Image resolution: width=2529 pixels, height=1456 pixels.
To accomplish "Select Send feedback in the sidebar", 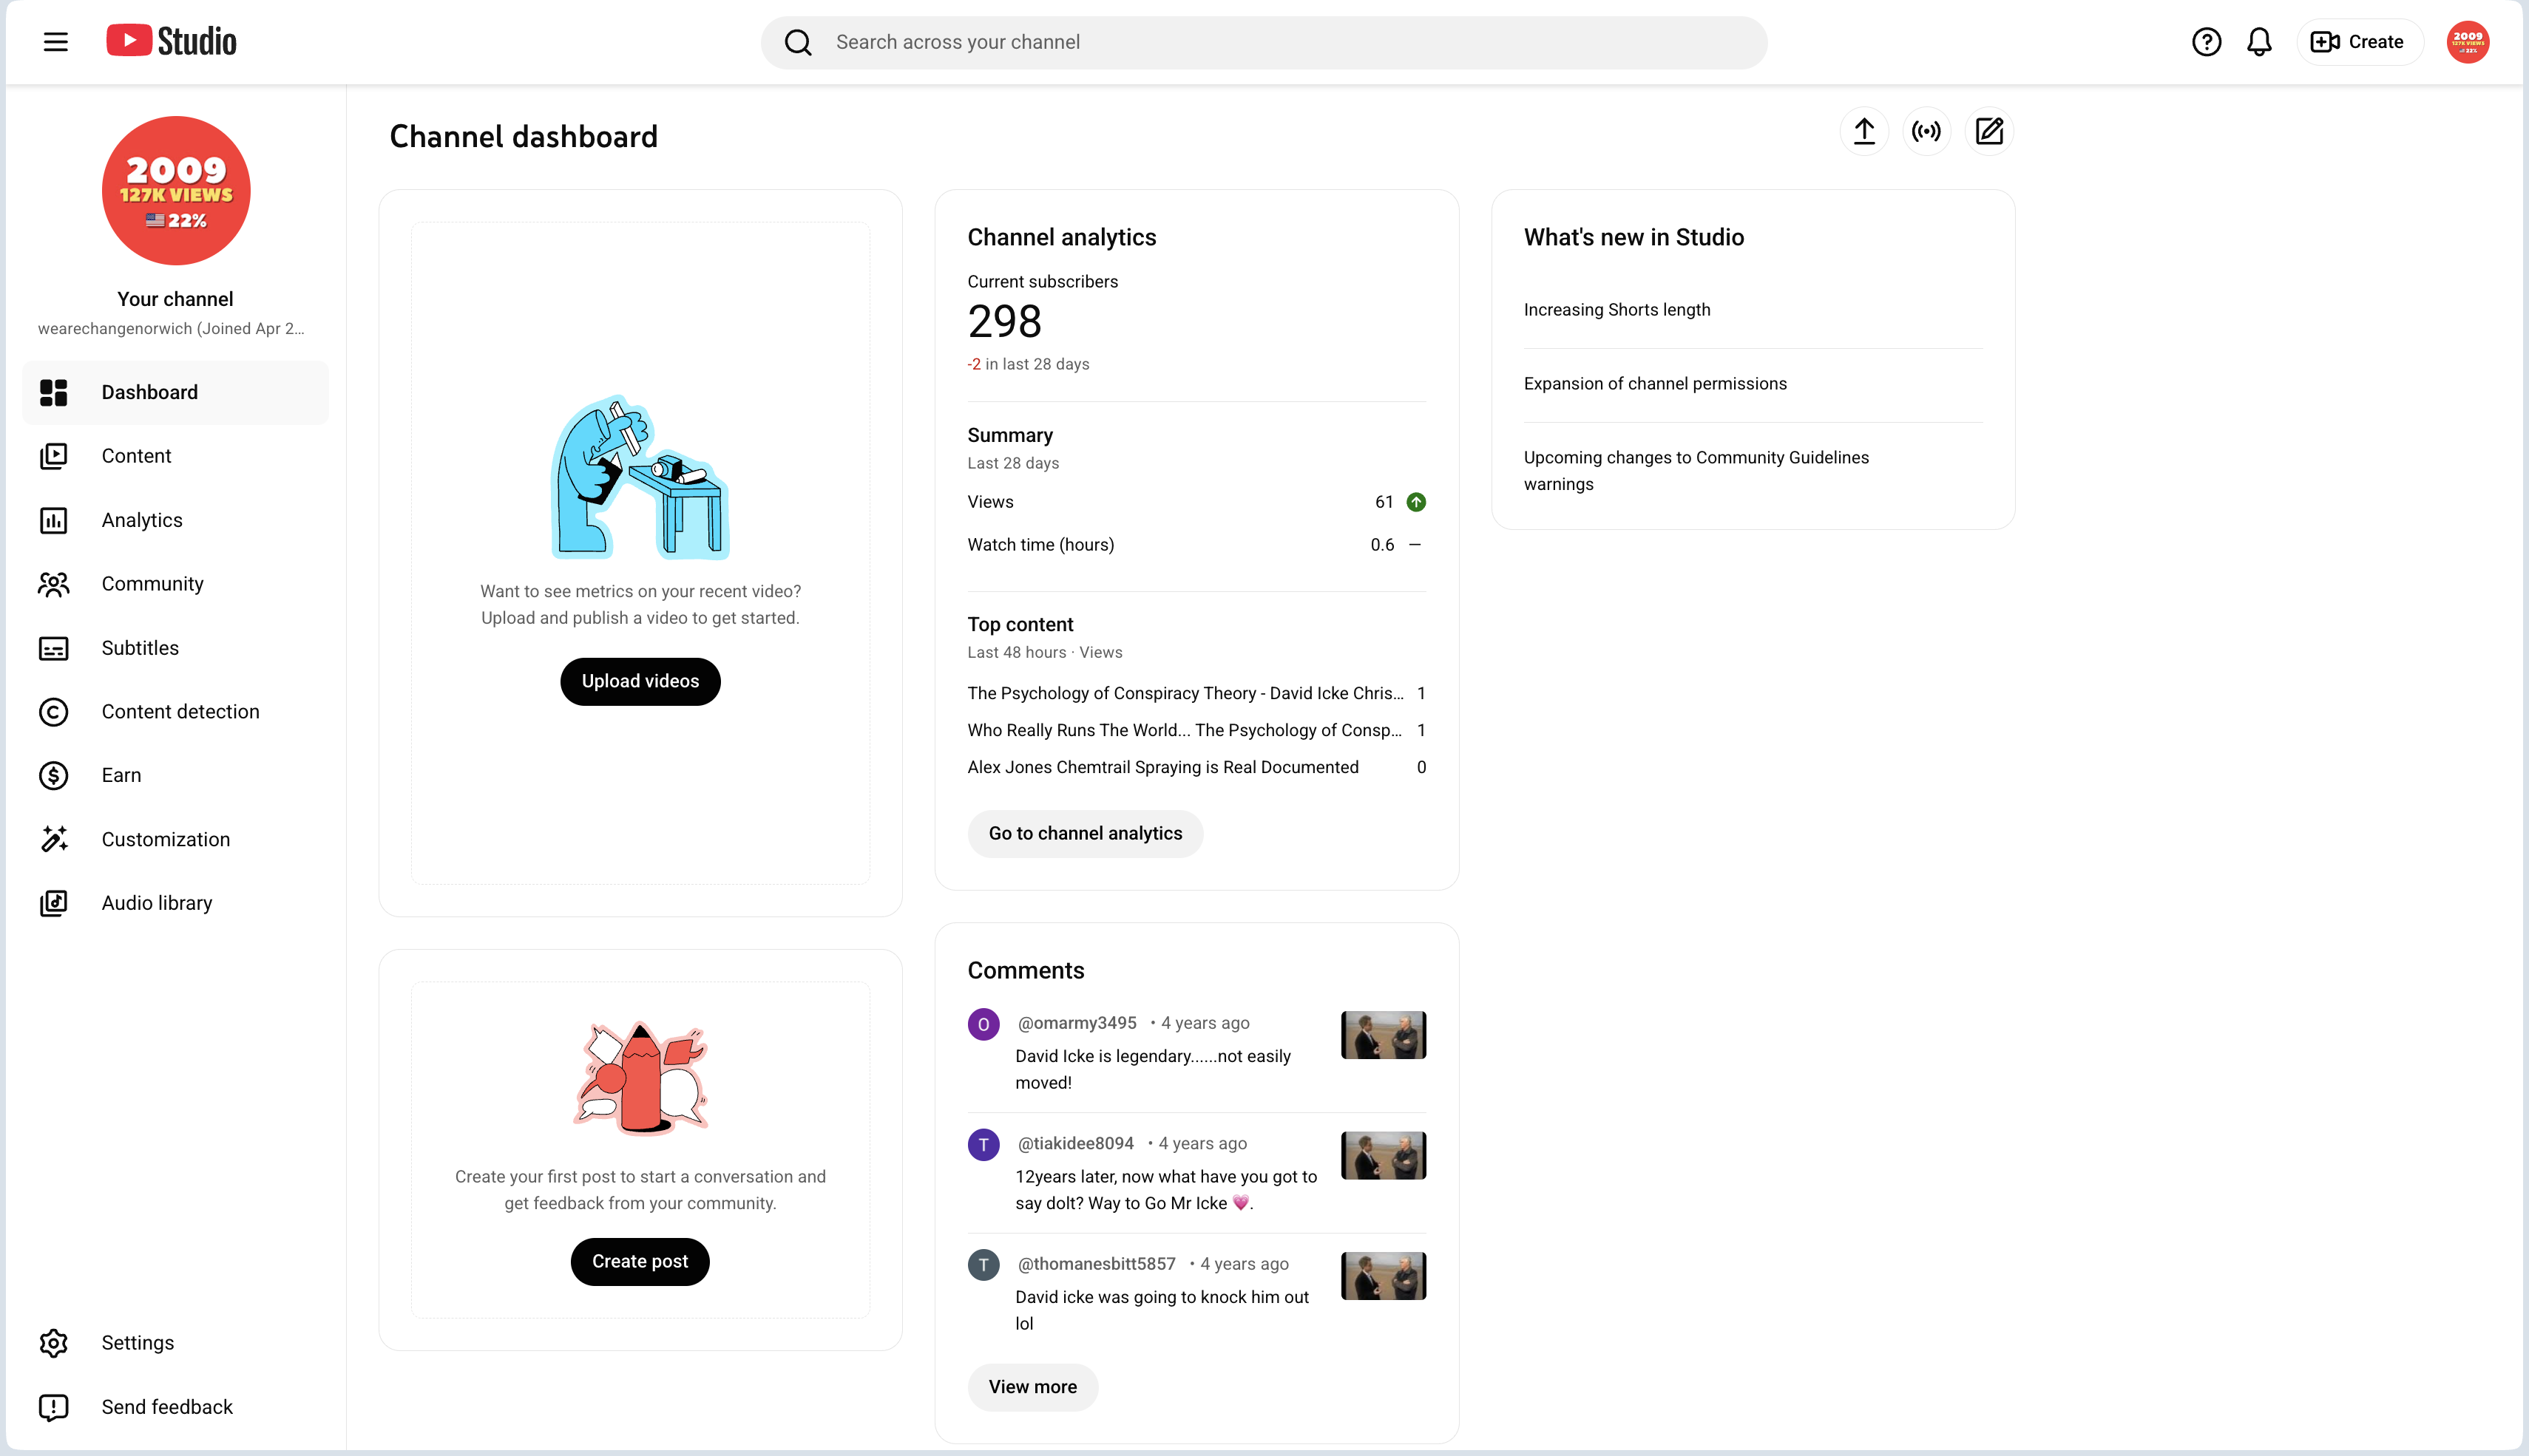I will pos(175,1407).
